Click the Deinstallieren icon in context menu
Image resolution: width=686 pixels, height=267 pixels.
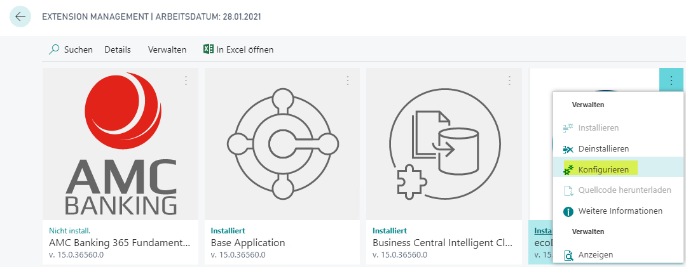[568, 149]
